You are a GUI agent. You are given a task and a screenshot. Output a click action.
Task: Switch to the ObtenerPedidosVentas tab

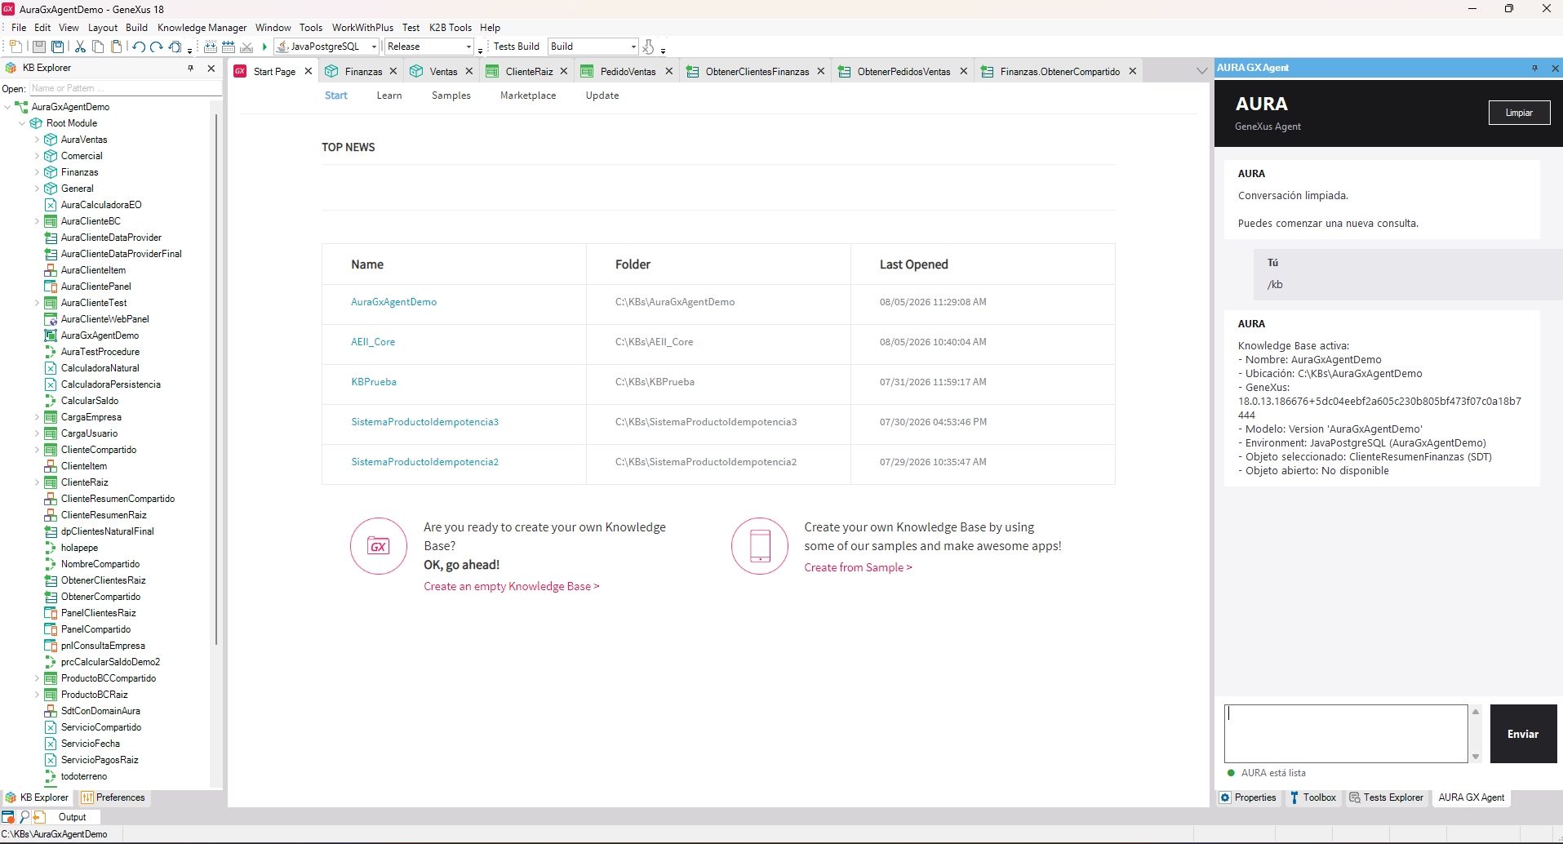904,71
